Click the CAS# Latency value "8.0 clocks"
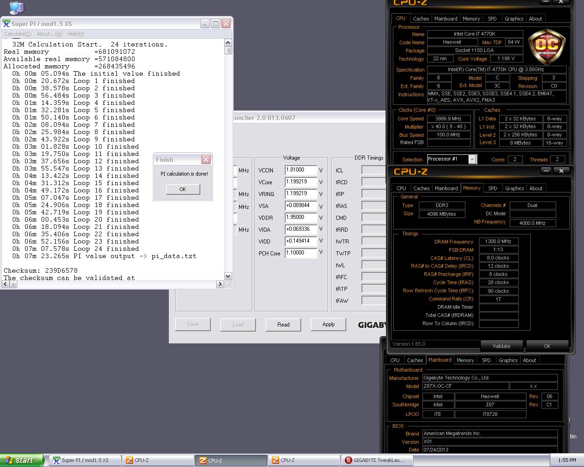The image size is (584, 467). pos(498,258)
